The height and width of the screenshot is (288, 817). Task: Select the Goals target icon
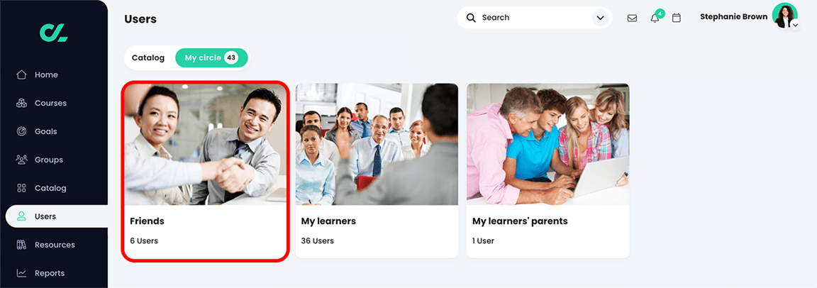coord(21,131)
